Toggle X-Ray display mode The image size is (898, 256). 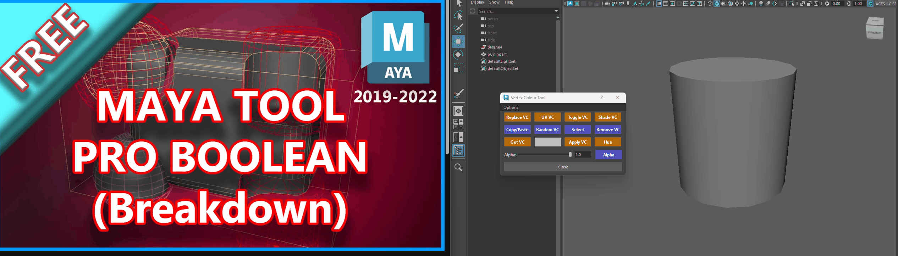(x=803, y=4)
